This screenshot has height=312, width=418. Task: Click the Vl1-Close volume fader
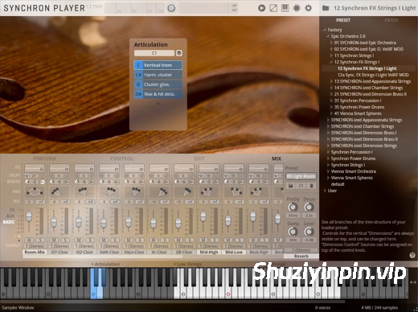point(54,222)
